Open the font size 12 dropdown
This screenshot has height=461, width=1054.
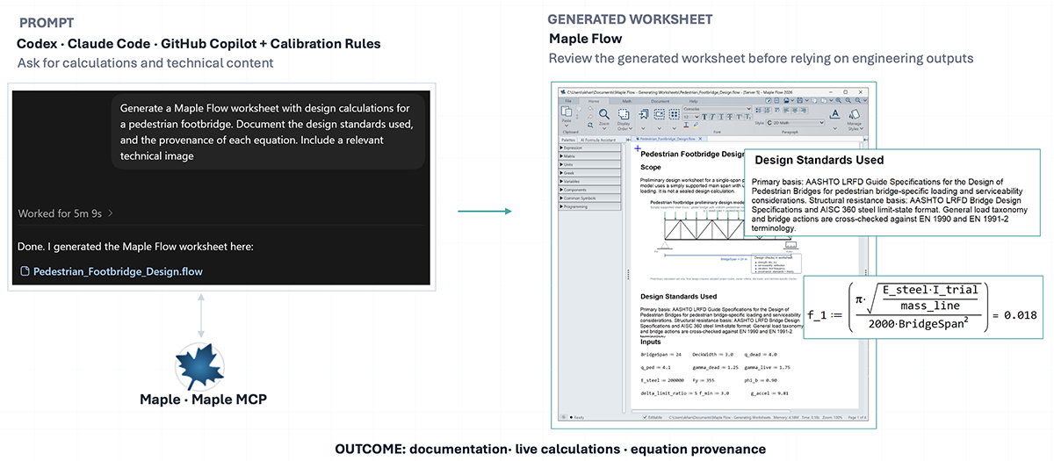691,117
